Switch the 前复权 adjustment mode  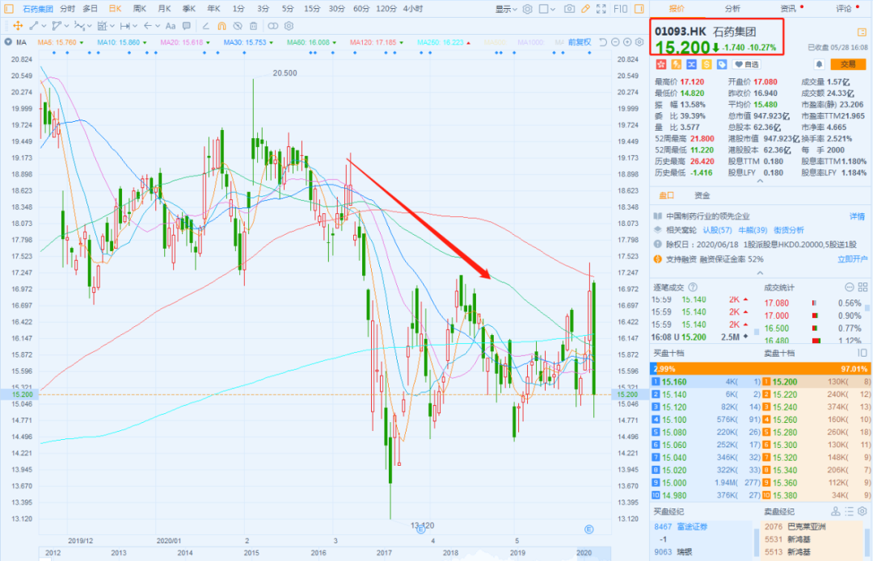[x=580, y=42]
